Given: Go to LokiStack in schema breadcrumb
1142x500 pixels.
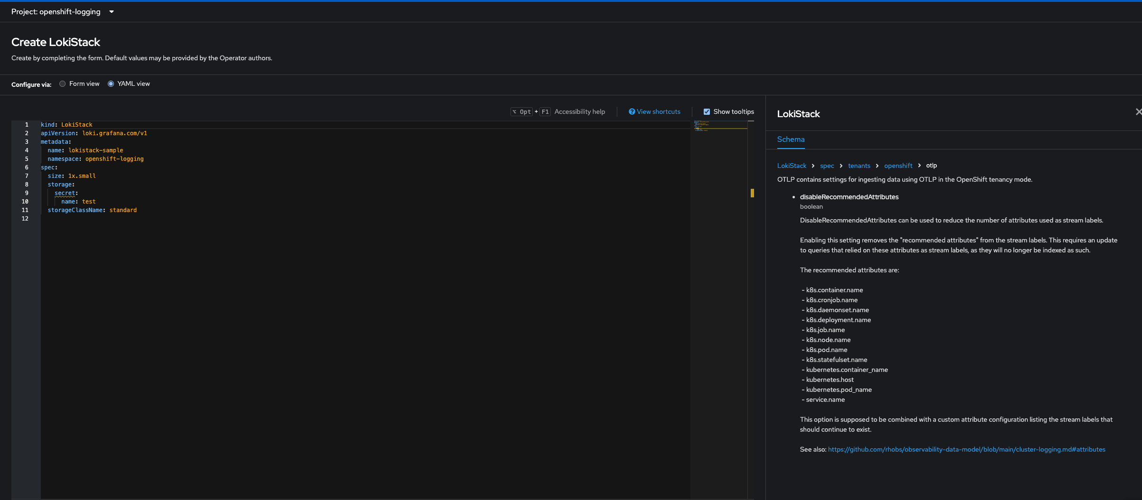Looking at the screenshot, I should tap(792, 166).
